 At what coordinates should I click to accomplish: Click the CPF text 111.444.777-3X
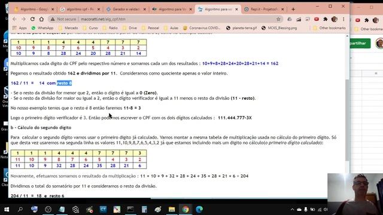(x=235, y=118)
